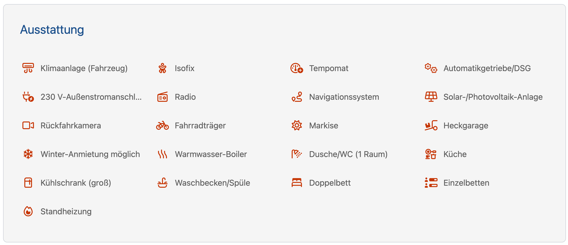The width and height of the screenshot is (568, 245).
Task: Click the child seat Isofix icon
Action: click(x=162, y=68)
